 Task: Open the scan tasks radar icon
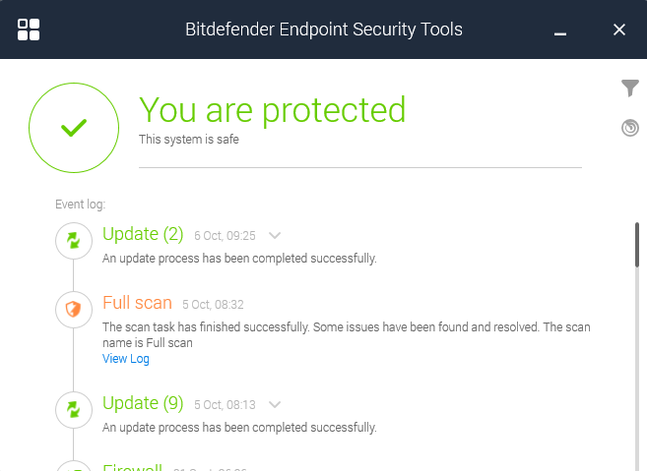coord(630,128)
